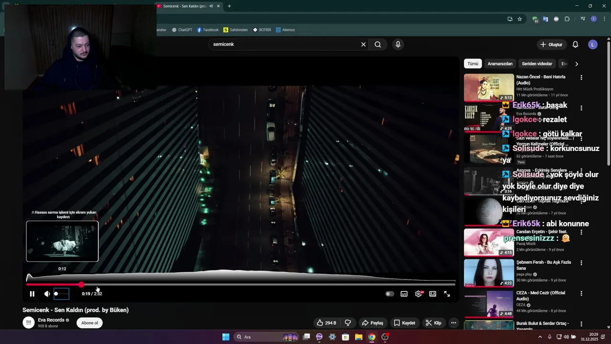This screenshot has width=611, height=344.
Task: Open the Oluştur create button
Action: [551, 44]
